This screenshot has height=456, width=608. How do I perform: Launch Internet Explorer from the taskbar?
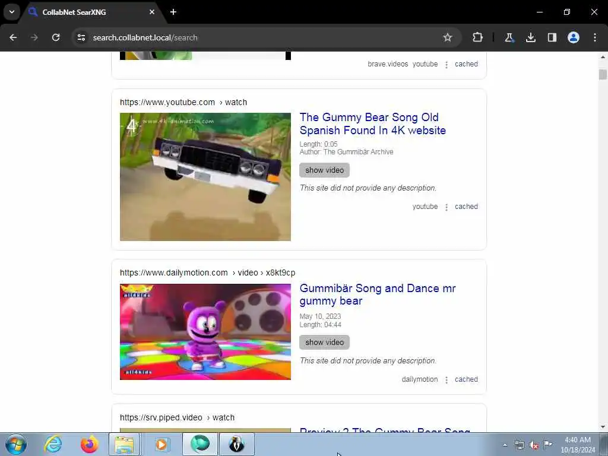(53, 444)
